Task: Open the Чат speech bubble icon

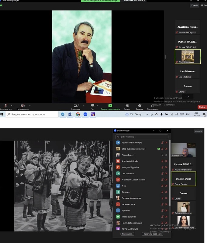Action: click(x=93, y=105)
